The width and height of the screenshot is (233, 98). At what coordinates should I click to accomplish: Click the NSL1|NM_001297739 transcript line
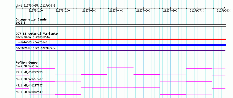120,81
